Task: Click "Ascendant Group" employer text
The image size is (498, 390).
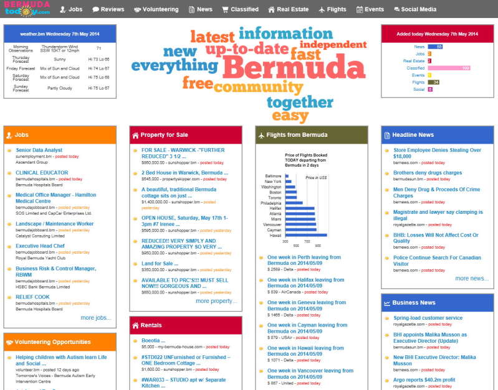Action: click(32, 162)
